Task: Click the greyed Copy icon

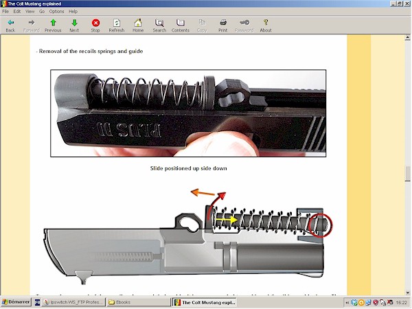Action: [x=202, y=25]
